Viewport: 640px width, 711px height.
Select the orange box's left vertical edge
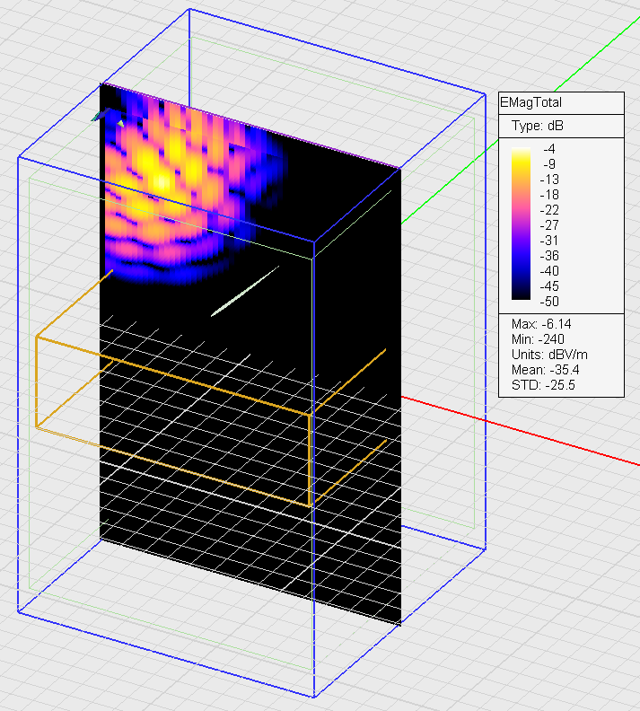point(36,382)
